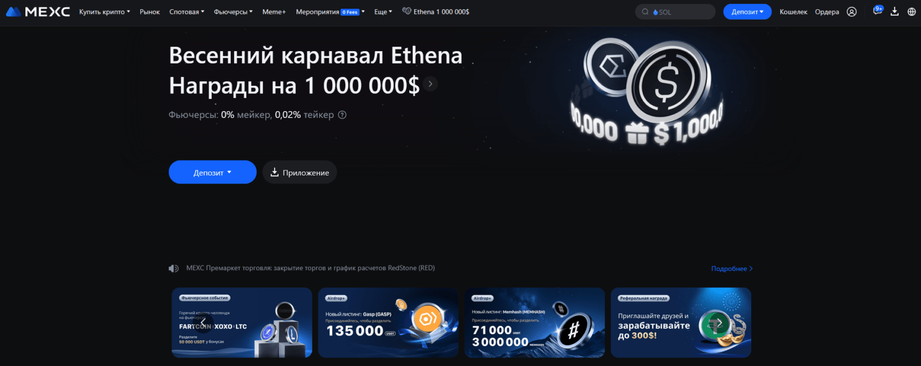The width and height of the screenshot is (921, 366).
Task: Follow the Подробнее link
Action: coord(732,269)
